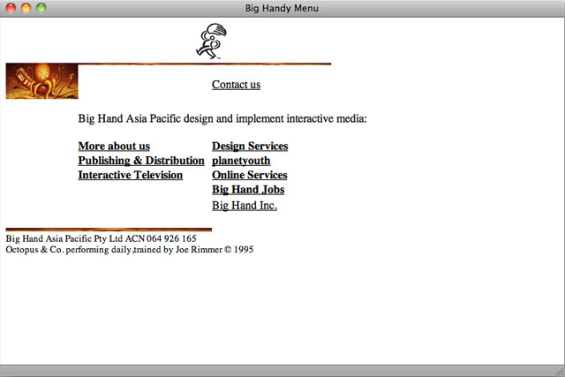Zoom window with the green button
The width and height of the screenshot is (565, 377).
pos(41,8)
